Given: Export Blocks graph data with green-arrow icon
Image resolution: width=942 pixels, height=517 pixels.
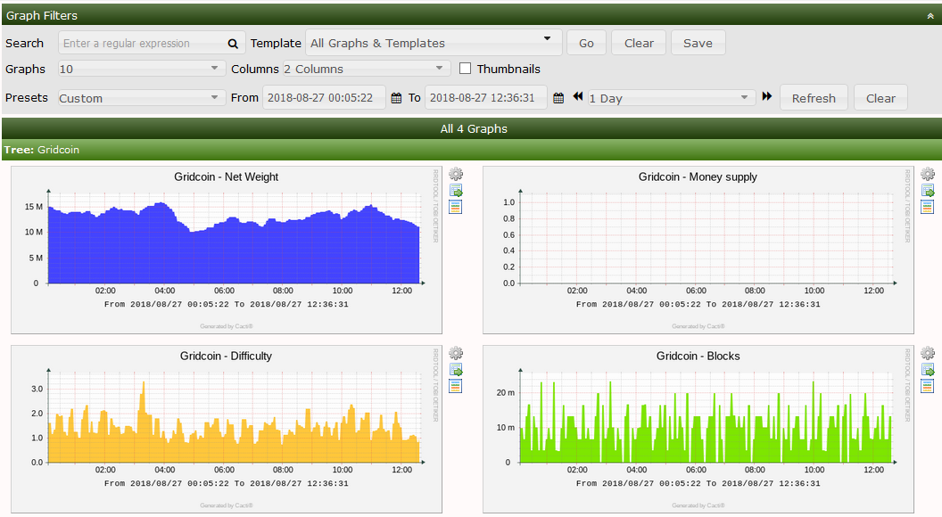Looking at the screenshot, I should (929, 370).
